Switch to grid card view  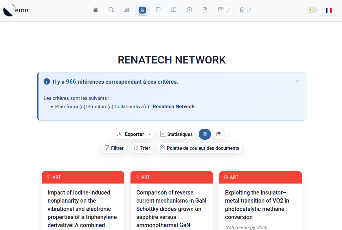tap(205, 134)
